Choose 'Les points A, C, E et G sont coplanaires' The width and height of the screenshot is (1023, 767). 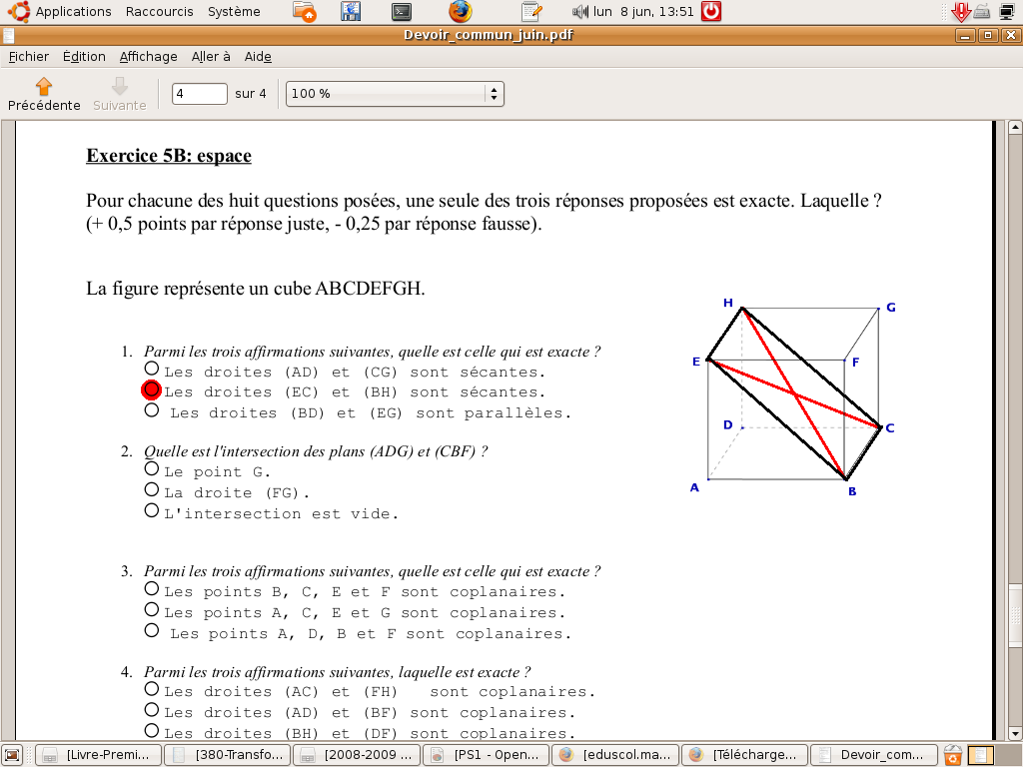click(x=152, y=610)
